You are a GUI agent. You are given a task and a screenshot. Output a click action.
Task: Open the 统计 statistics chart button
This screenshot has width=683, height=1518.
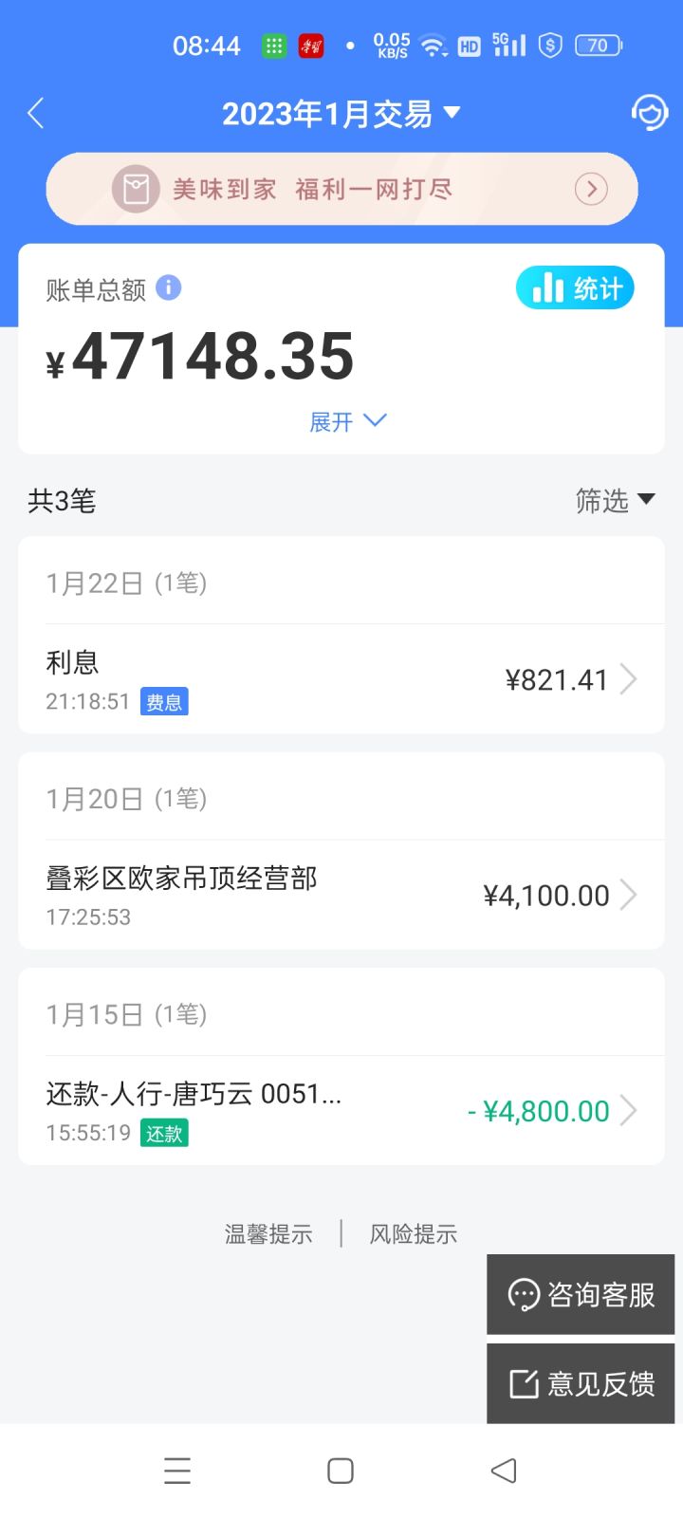(575, 288)
